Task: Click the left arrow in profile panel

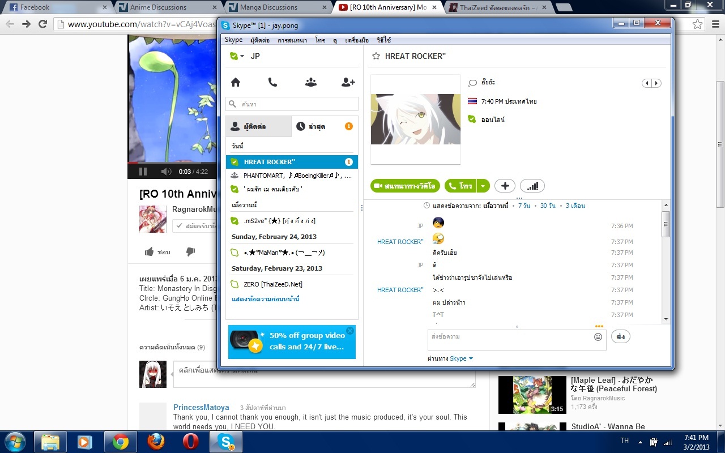Action: [647, 83]
